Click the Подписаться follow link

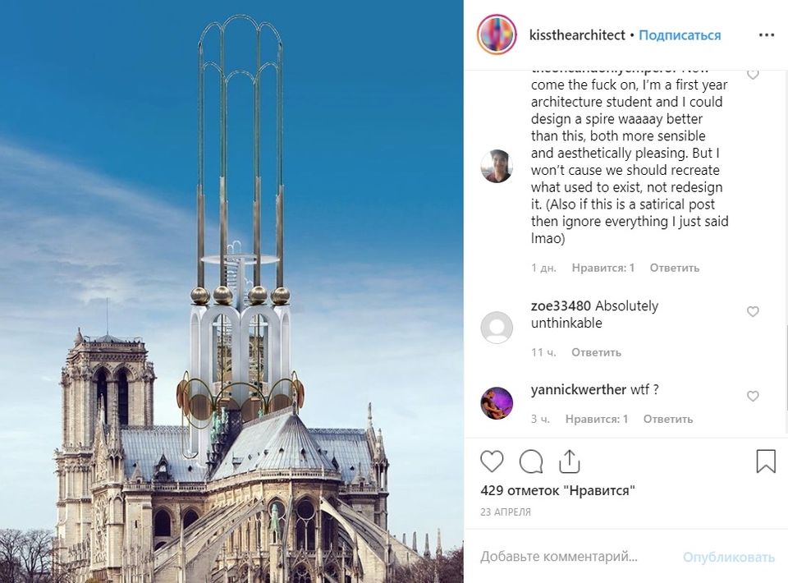680,35
